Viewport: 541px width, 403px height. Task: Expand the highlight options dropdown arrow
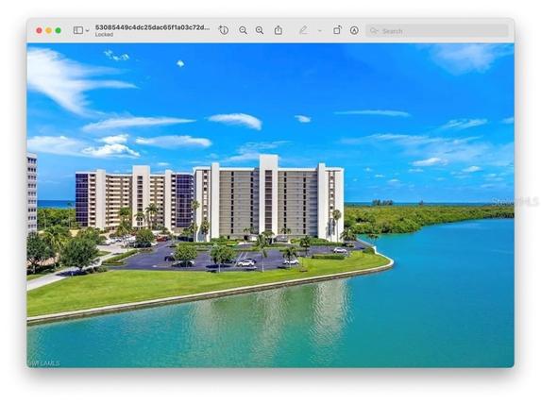[320, 31]
